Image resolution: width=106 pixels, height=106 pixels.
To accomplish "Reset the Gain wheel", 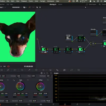I will 28,80.
